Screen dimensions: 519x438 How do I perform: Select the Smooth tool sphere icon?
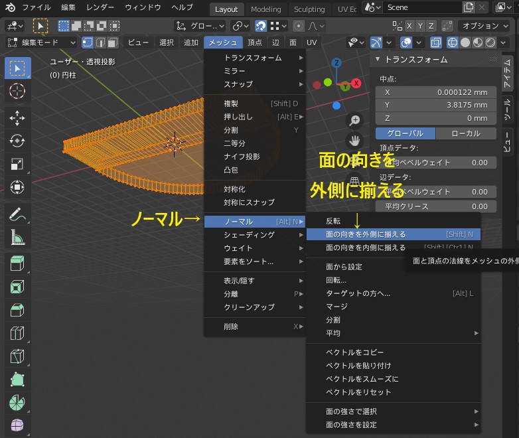17,425
